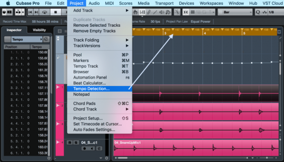Viewport: 284px width, 162px height.
Task: Select the Color paint bucket tool
Action: tap(168, 12)
